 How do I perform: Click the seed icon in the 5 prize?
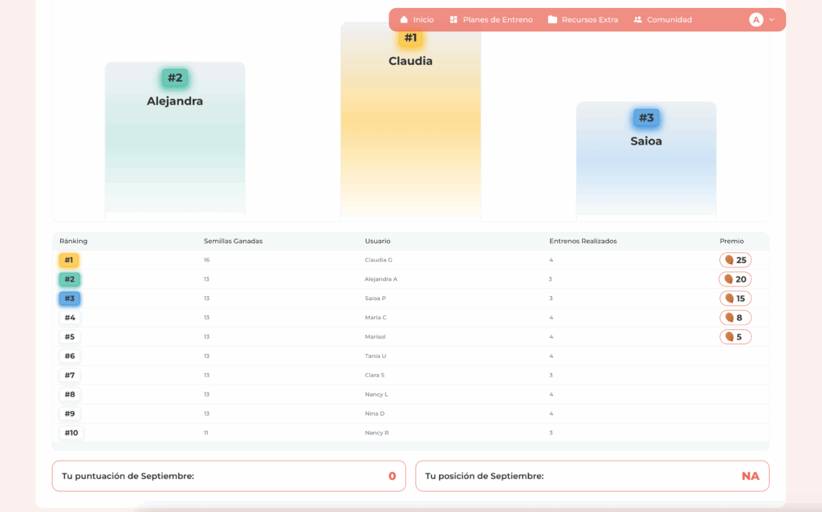729,337
